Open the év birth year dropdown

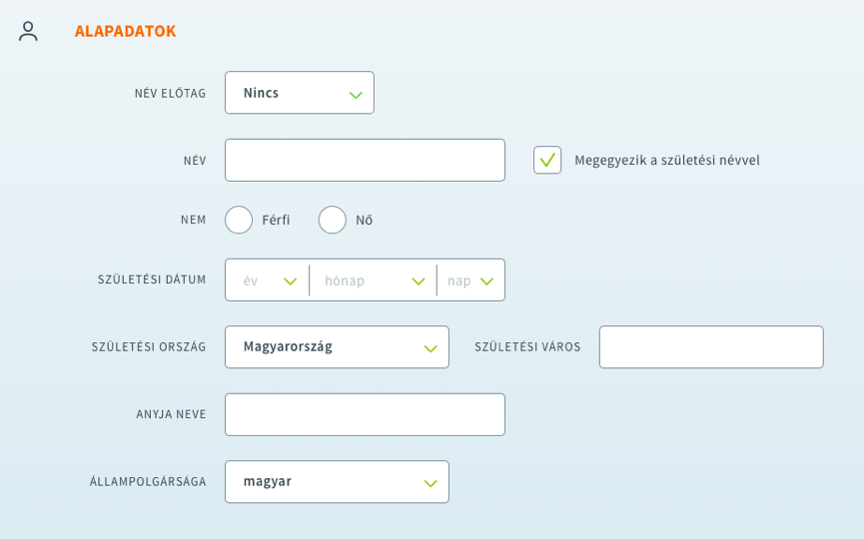pos(268,280)
